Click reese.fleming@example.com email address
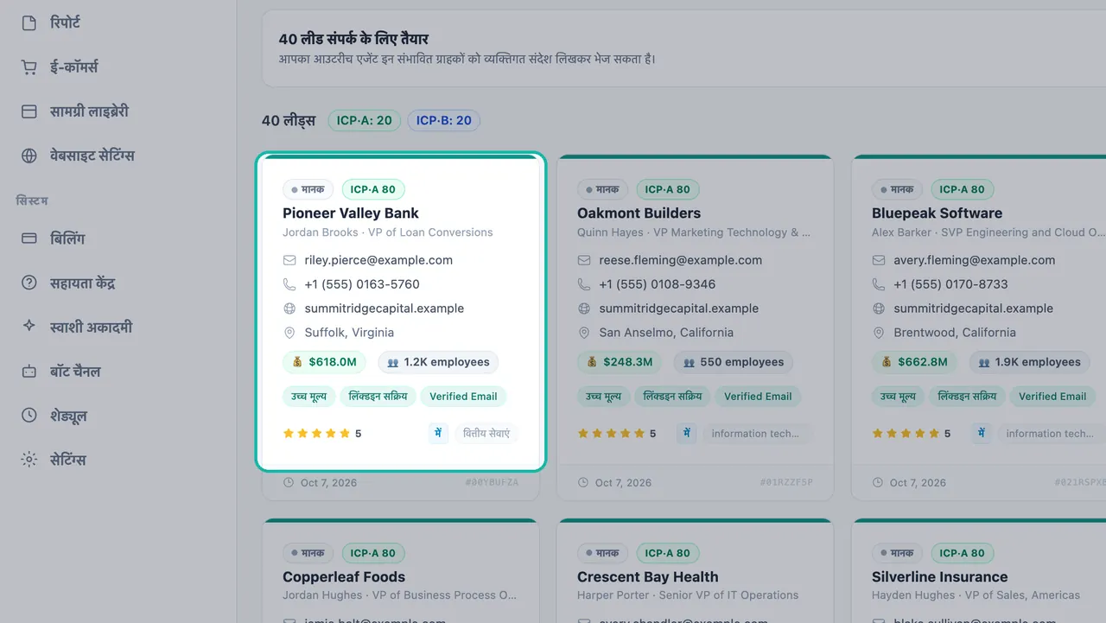Image resolution: width=1106 pixels, height=623 pixels. click(x=681, y=260)
